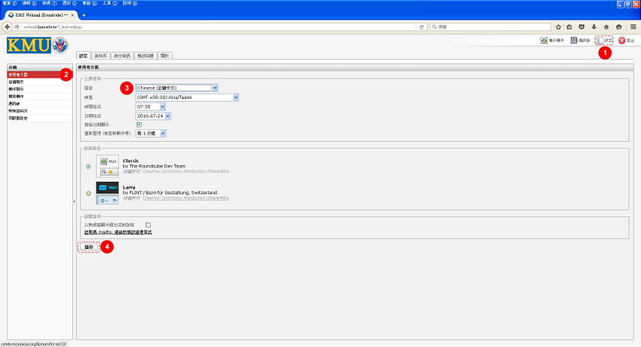Open the 歷史 browser menu
Viewport: 641px width, 347px height.
click(x=69, y=3)
